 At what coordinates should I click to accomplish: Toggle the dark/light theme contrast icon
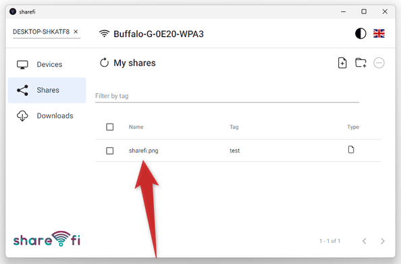(360, 34)
